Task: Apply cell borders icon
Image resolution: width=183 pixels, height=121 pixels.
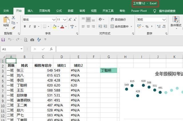Action: pyautogui.click(x=45, y=26)
